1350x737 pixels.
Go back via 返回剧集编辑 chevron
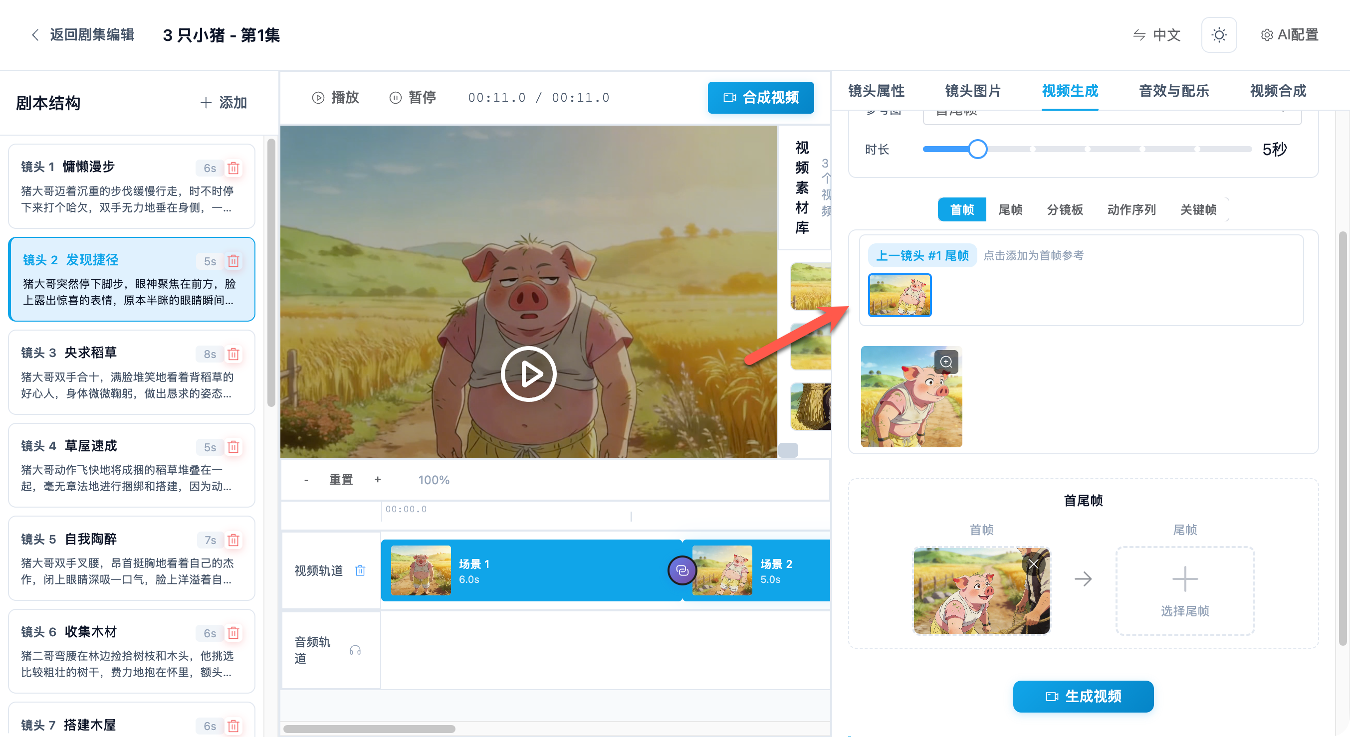click(x=35, y=35)
